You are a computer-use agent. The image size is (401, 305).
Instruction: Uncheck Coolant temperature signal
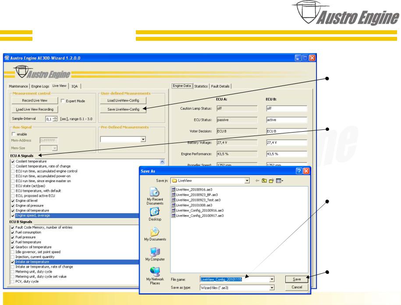13,161
